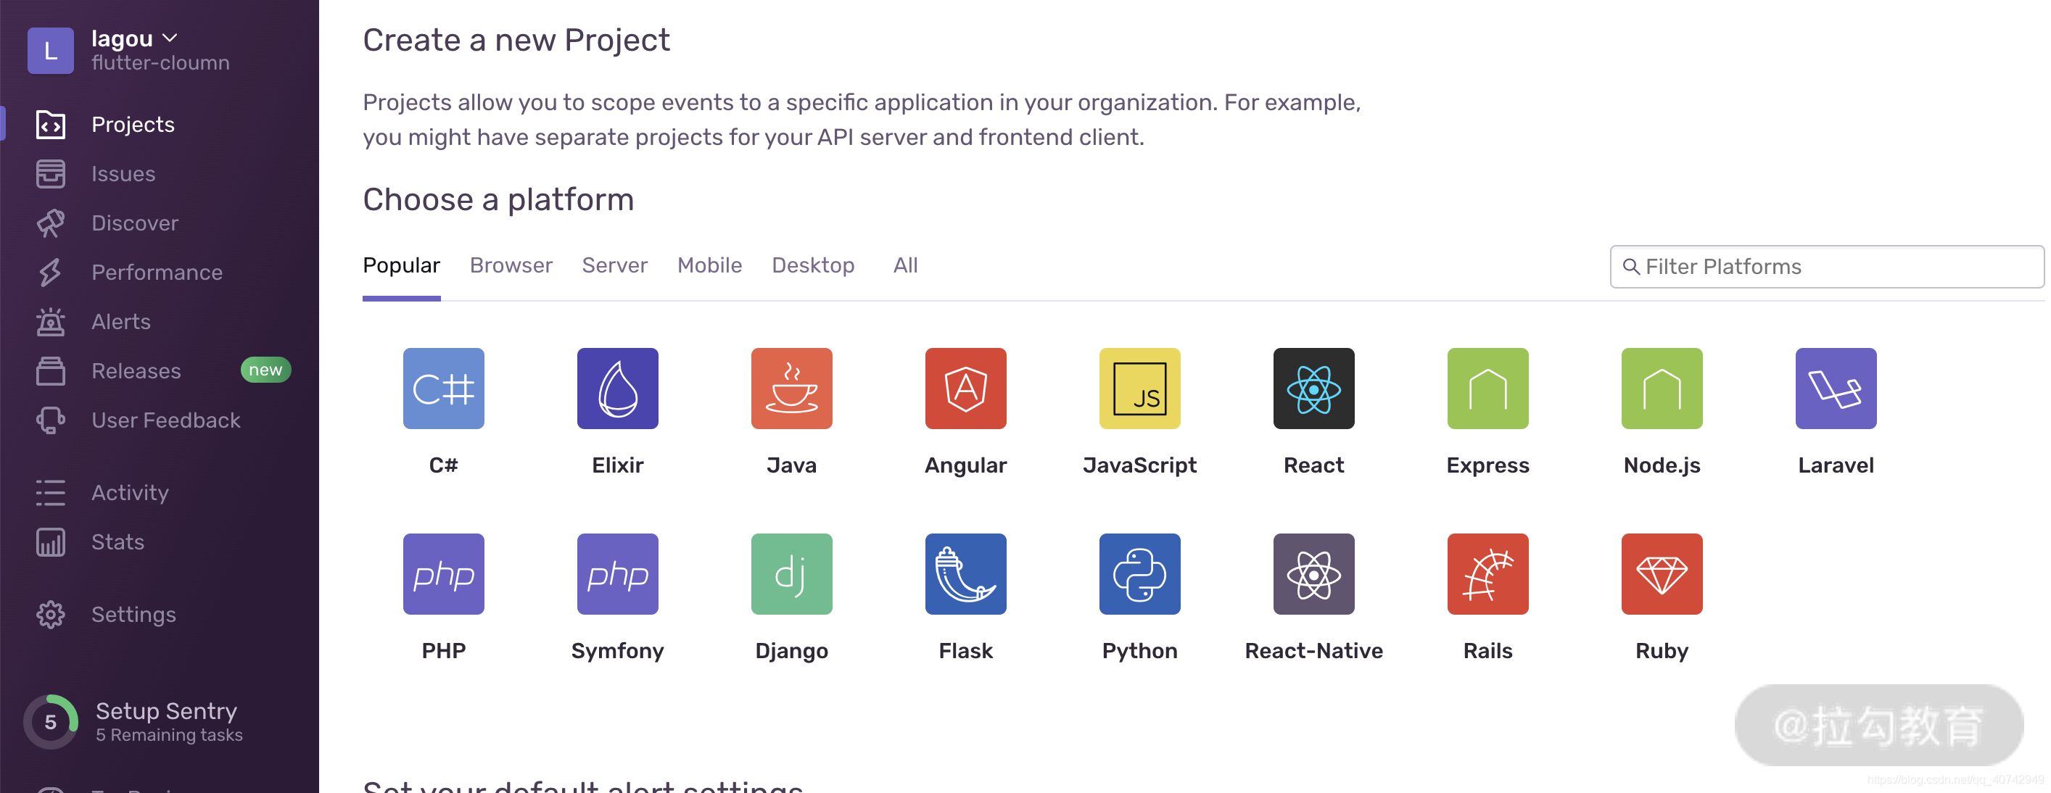Switch to the Browser tab
Image resolution: width=2051 pixels, height=793 pixels.
tap(511, 265)
